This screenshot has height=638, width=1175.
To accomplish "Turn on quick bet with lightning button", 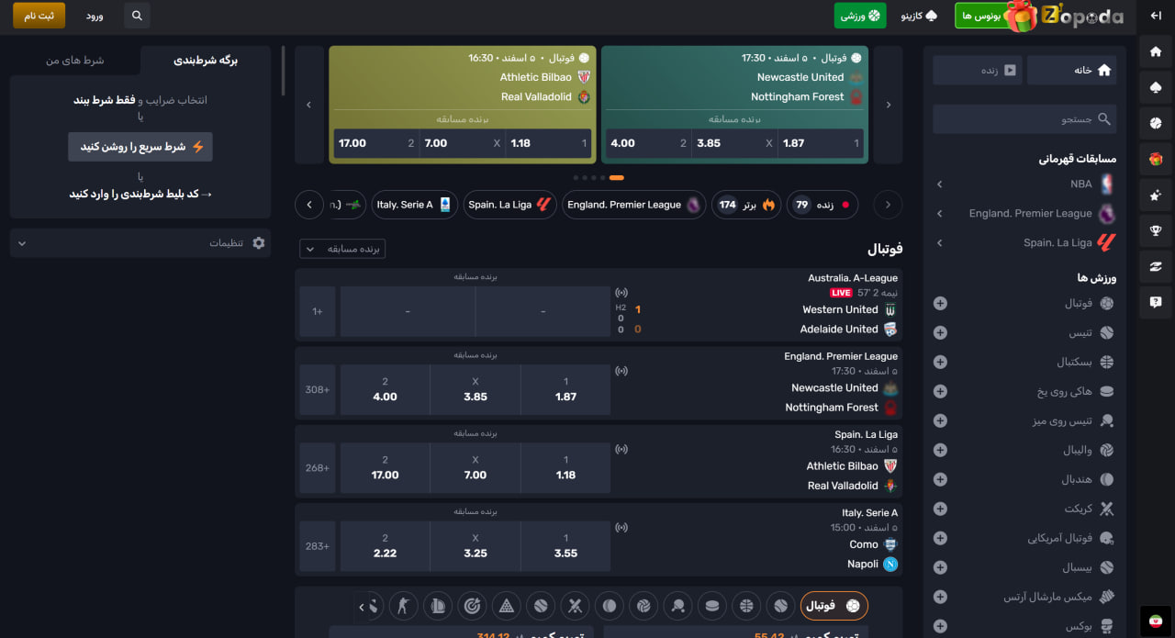I will click(140, 147).
